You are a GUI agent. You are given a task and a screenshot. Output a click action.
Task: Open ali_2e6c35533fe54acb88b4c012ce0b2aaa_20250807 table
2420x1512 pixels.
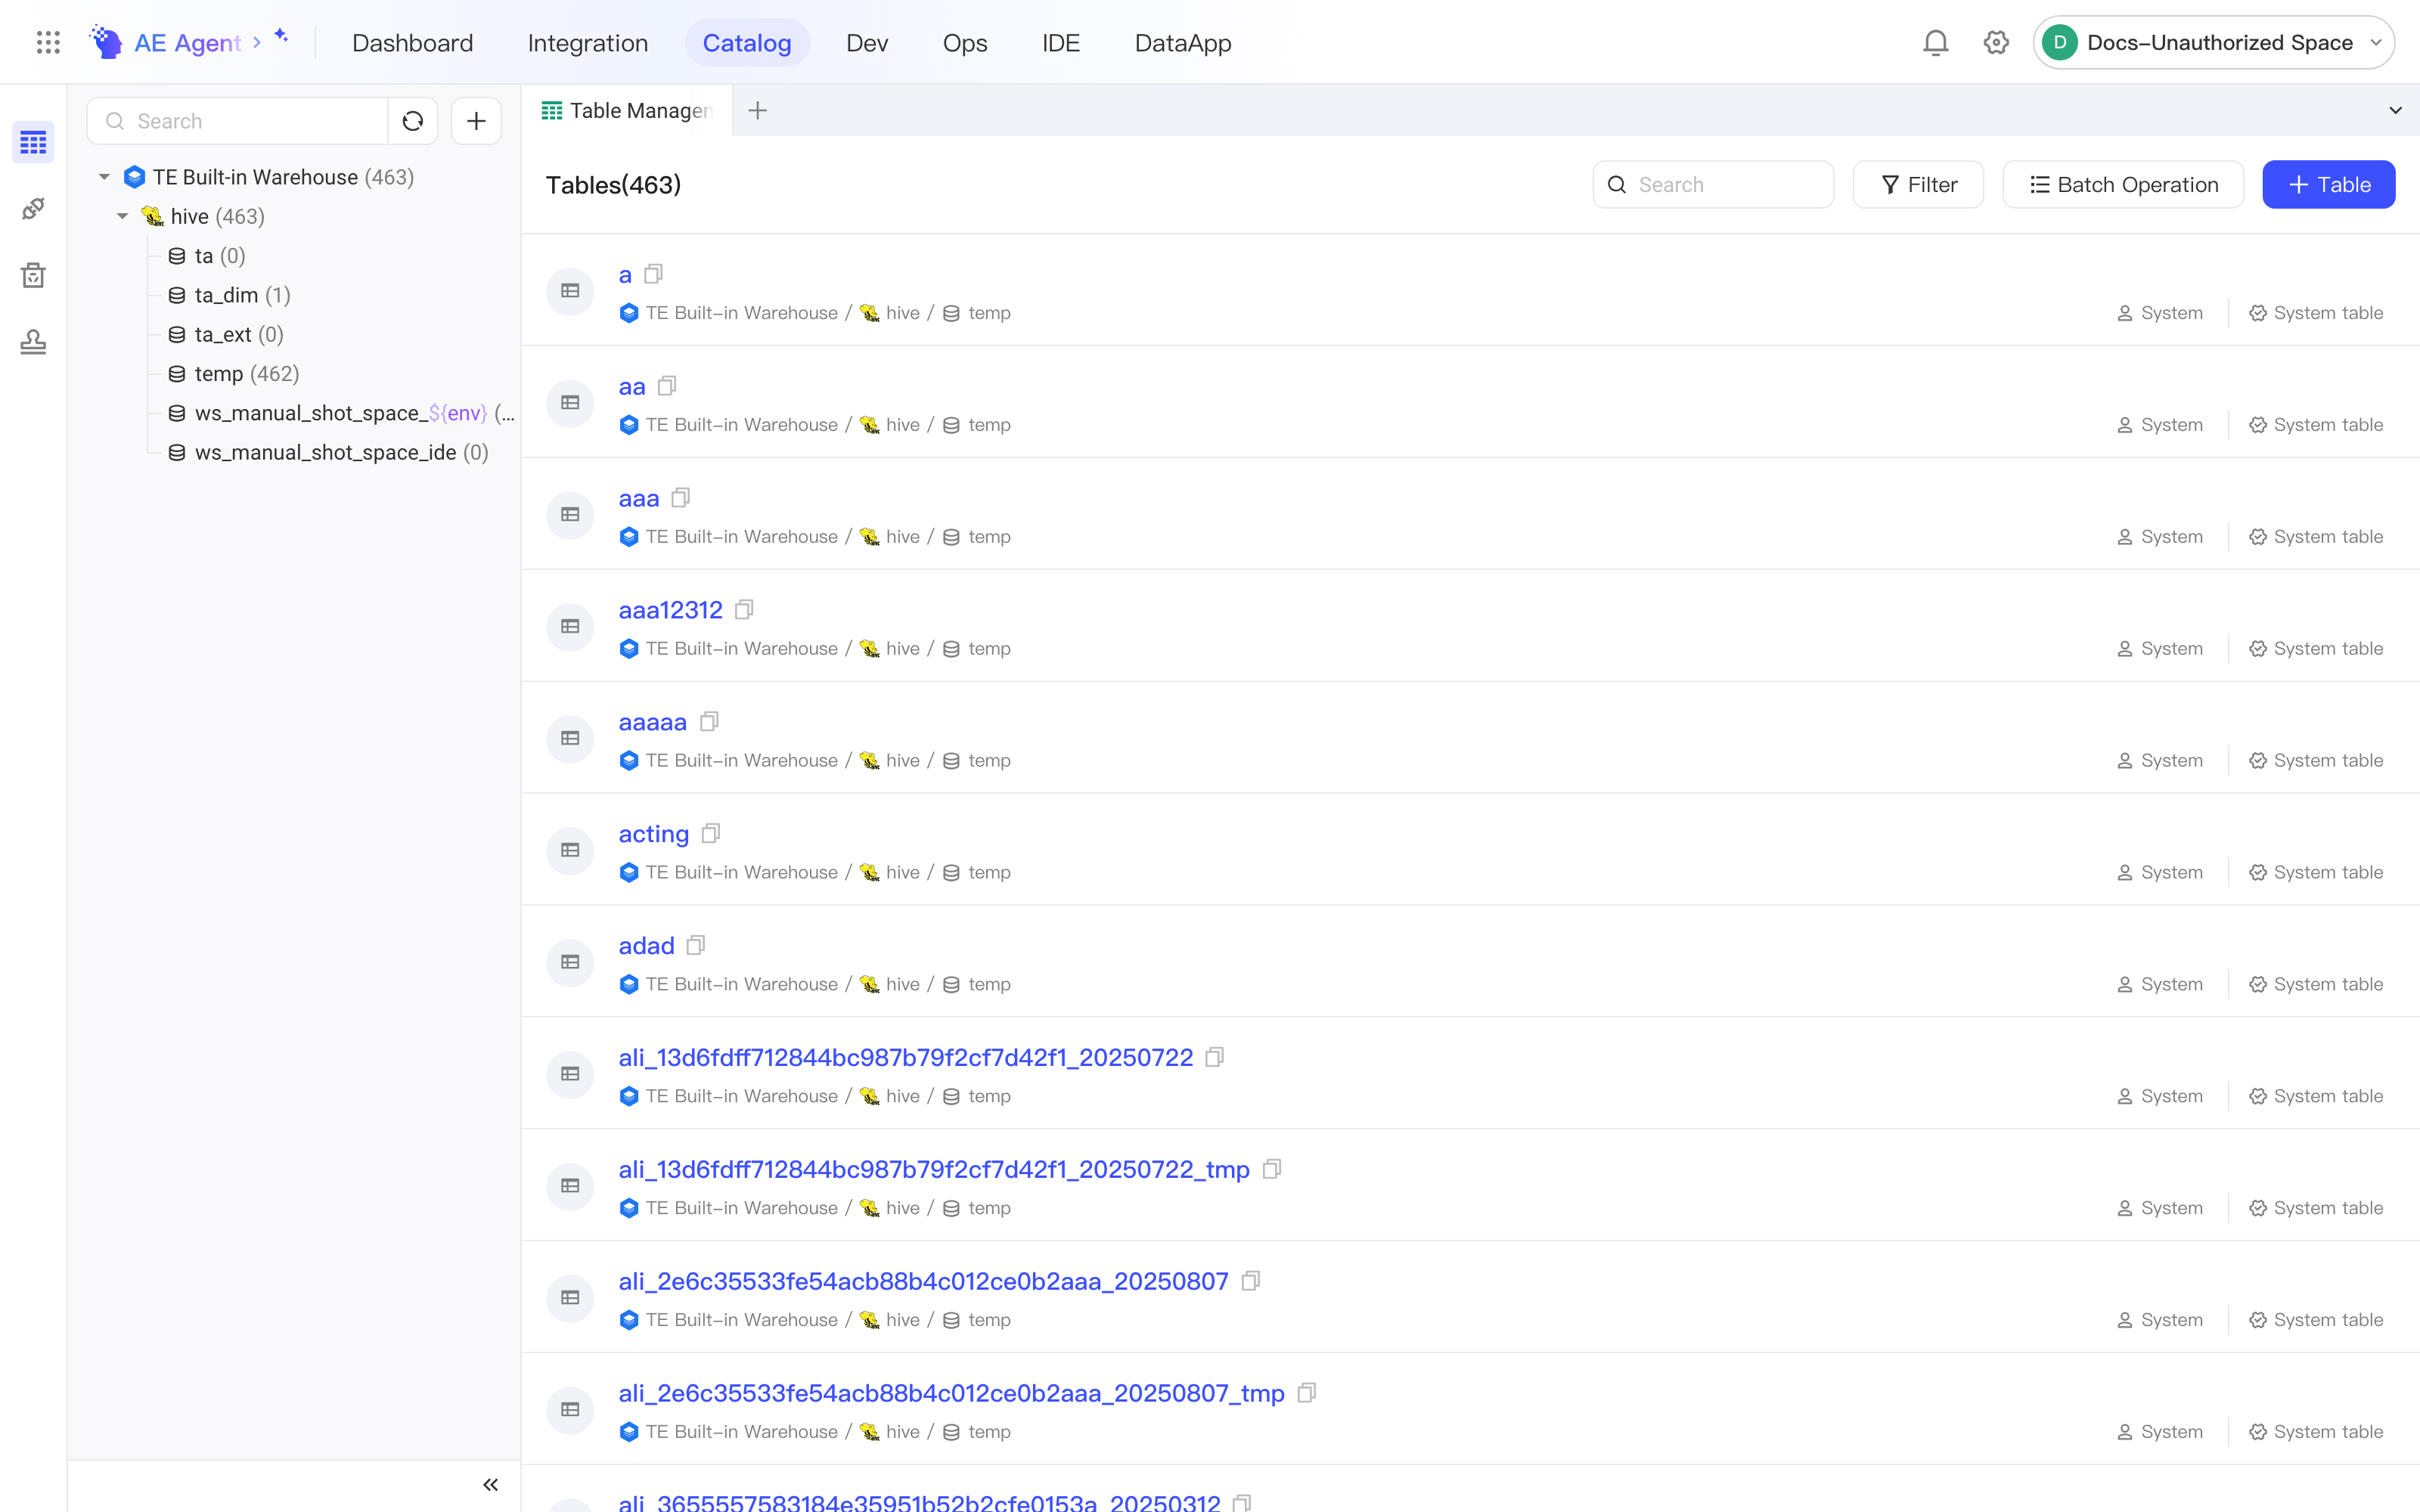tap(924, 1281)
